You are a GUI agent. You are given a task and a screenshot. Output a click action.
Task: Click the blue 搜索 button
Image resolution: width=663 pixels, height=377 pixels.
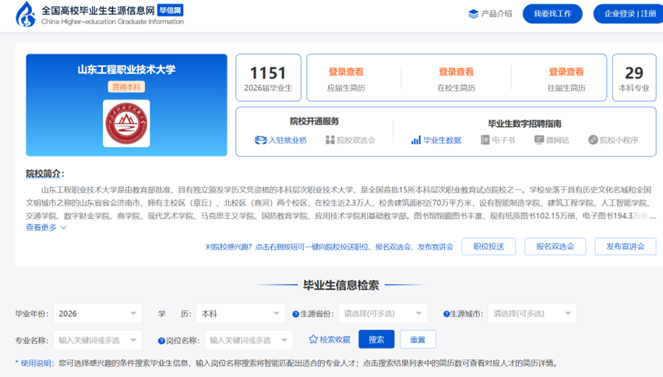(376, 340)
